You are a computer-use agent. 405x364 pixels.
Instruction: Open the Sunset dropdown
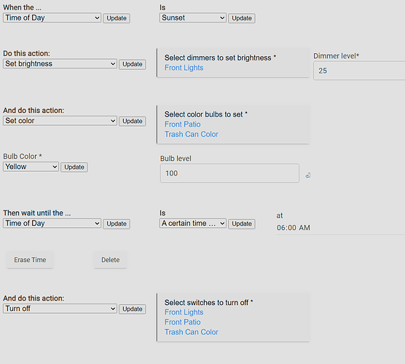click(x=193, y=17)
